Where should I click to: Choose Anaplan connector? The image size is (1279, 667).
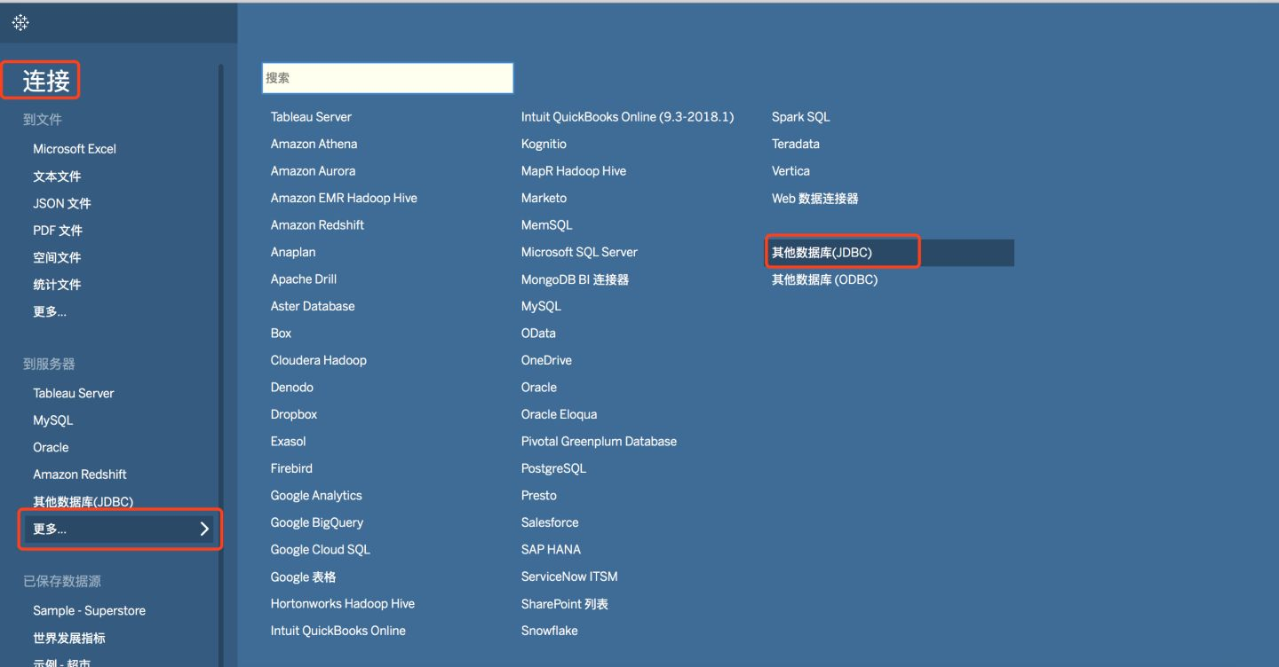(x=293, y=252)
